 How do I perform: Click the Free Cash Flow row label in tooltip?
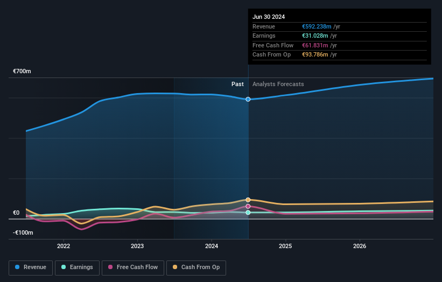click(273, 45)
